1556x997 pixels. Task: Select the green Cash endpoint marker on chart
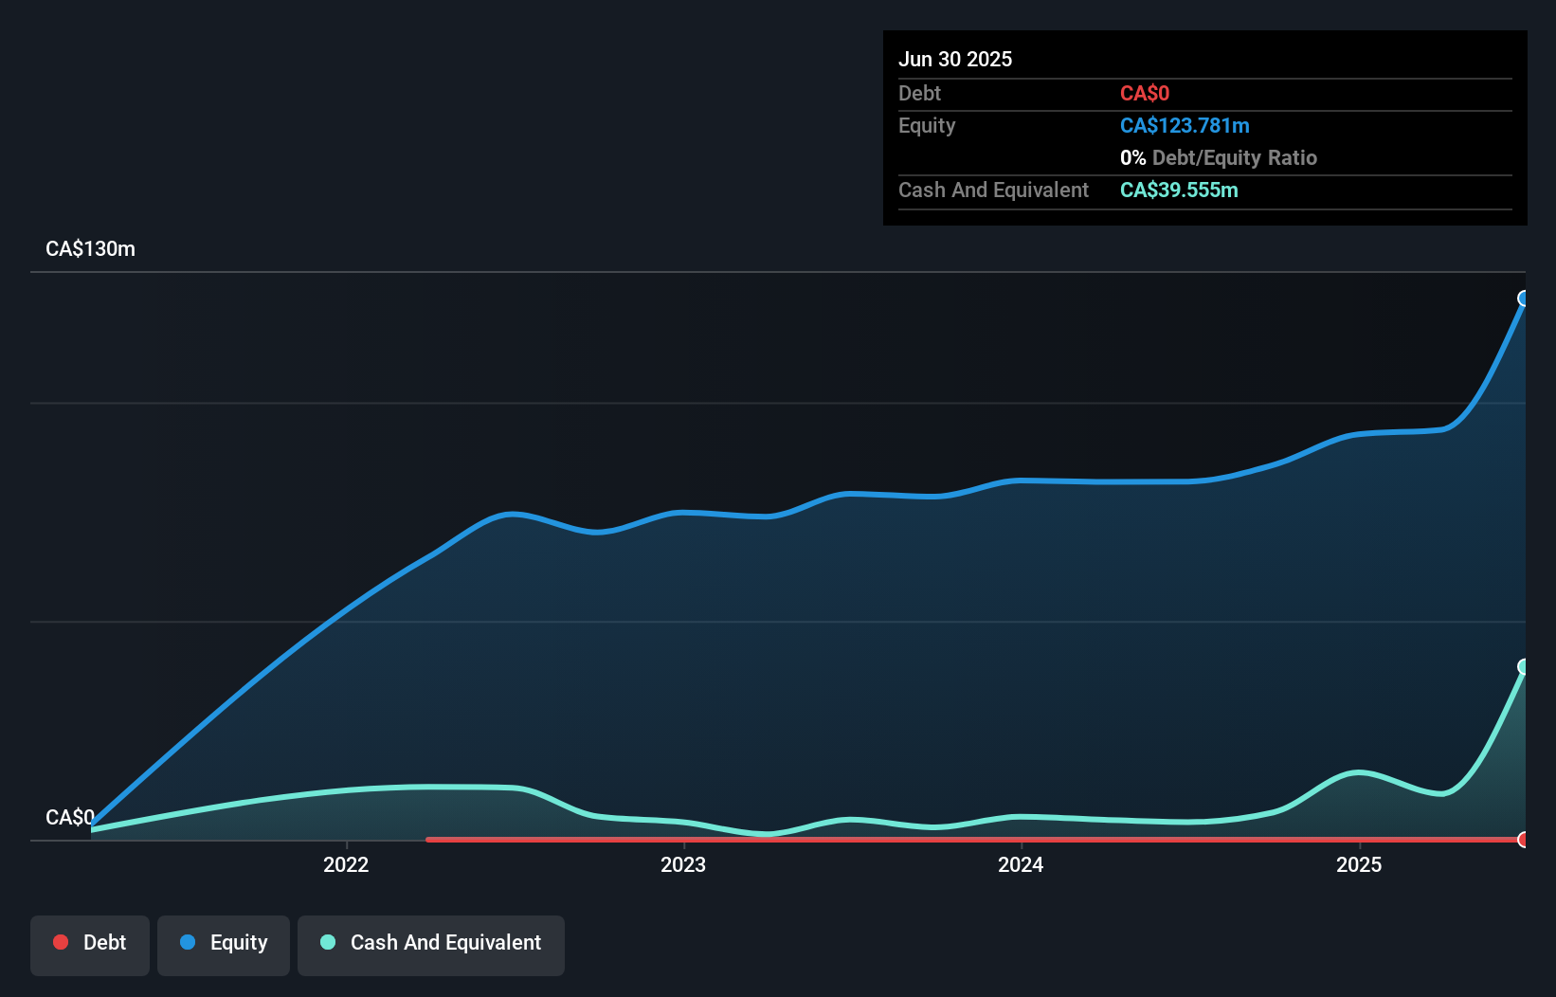(1524, 667)
